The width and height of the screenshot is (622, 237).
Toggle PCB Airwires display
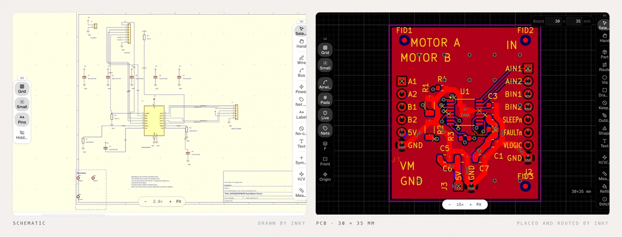tap(325, 85)
